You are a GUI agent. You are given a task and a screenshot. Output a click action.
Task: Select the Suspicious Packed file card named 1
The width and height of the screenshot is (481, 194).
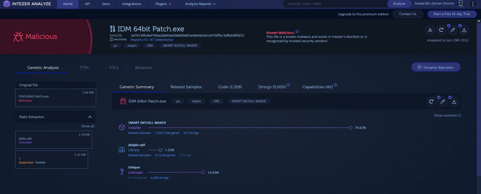[x=52, y=160]
